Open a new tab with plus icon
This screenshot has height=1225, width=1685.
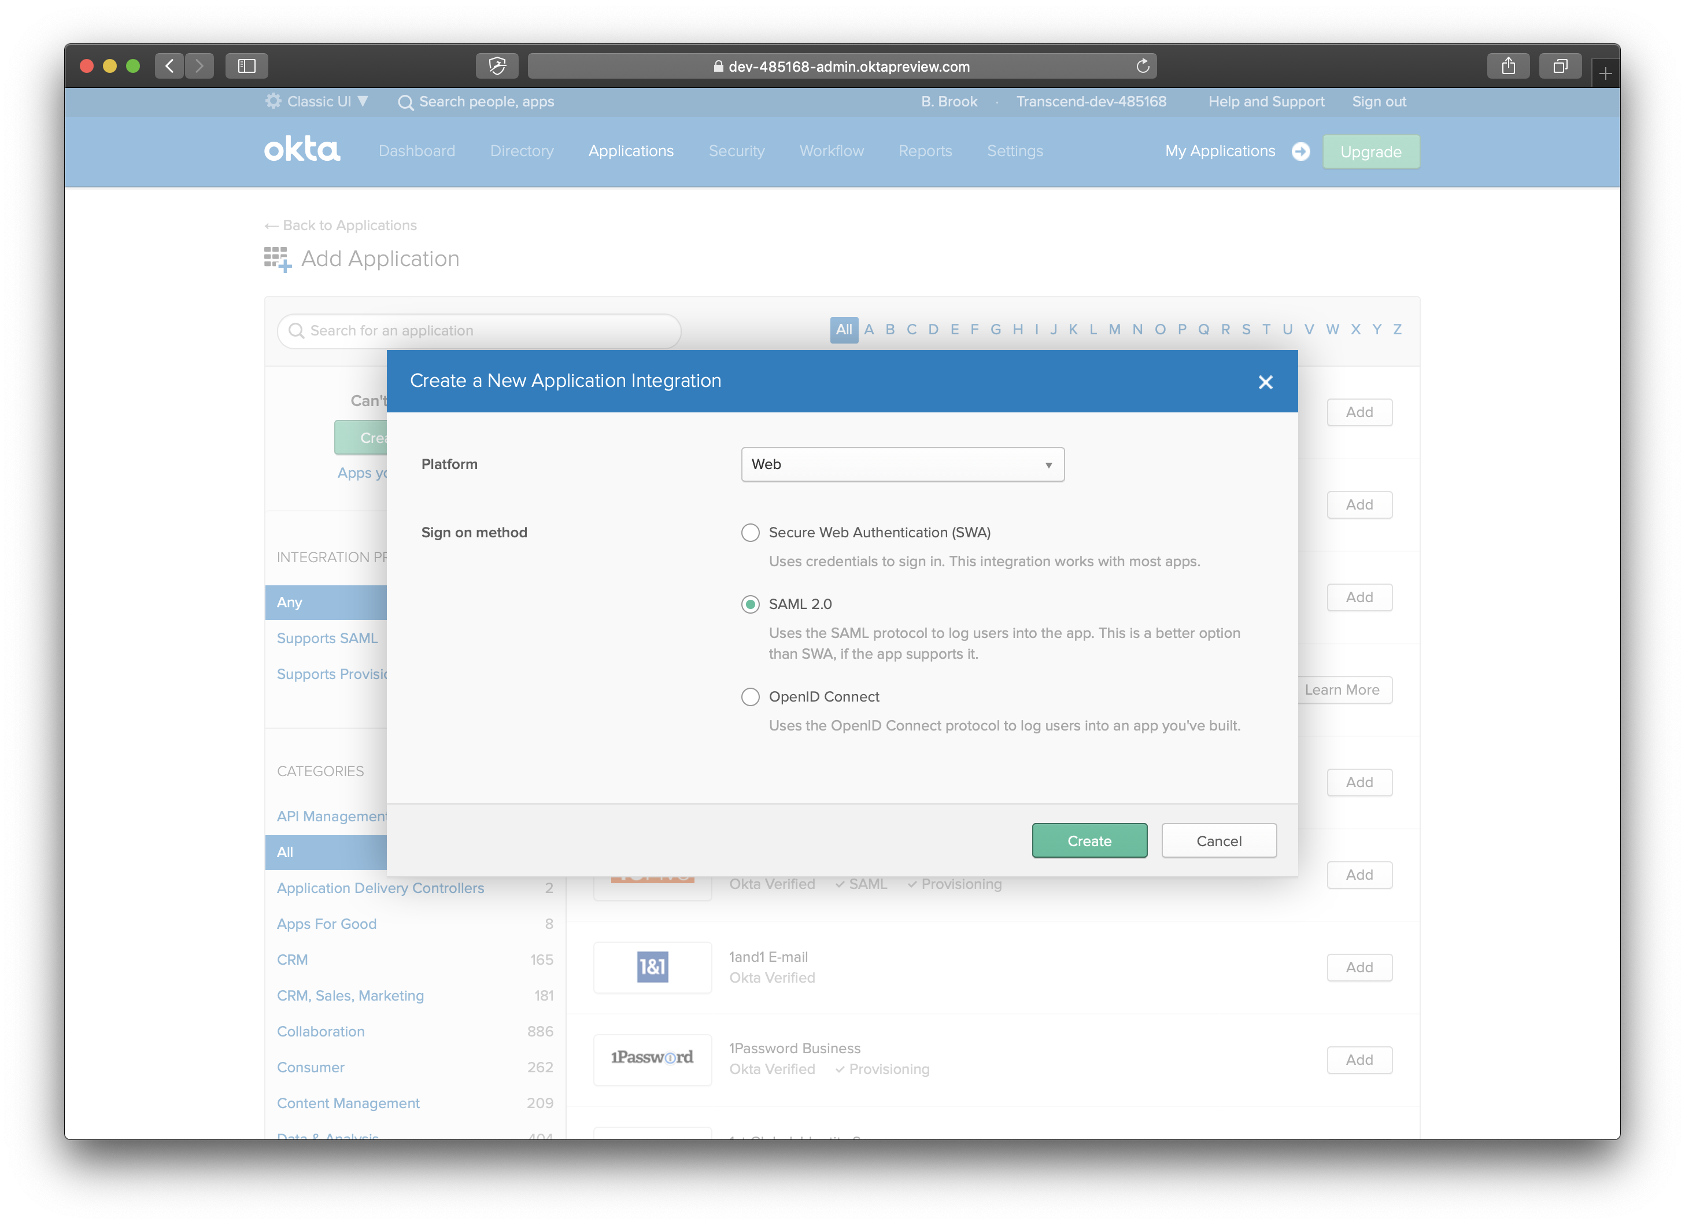[1606, 73]
